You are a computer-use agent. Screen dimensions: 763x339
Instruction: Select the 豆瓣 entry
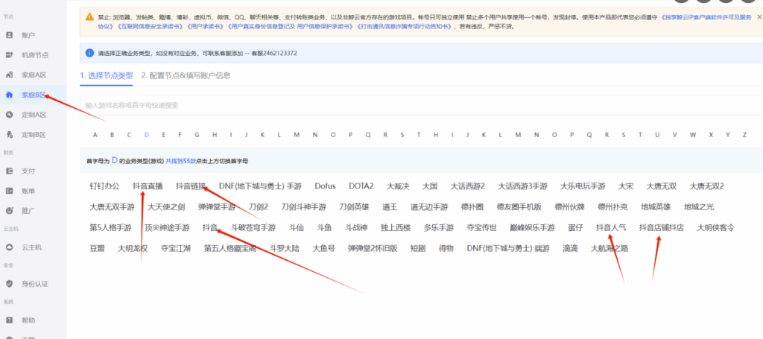click(x=98, y=248)
